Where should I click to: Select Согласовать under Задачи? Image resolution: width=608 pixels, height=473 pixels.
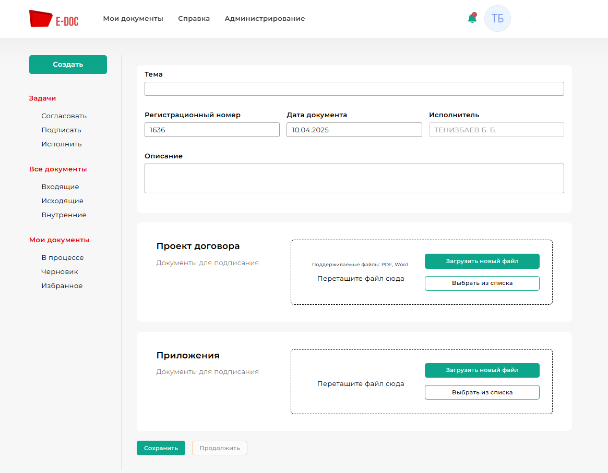point(64,116)
